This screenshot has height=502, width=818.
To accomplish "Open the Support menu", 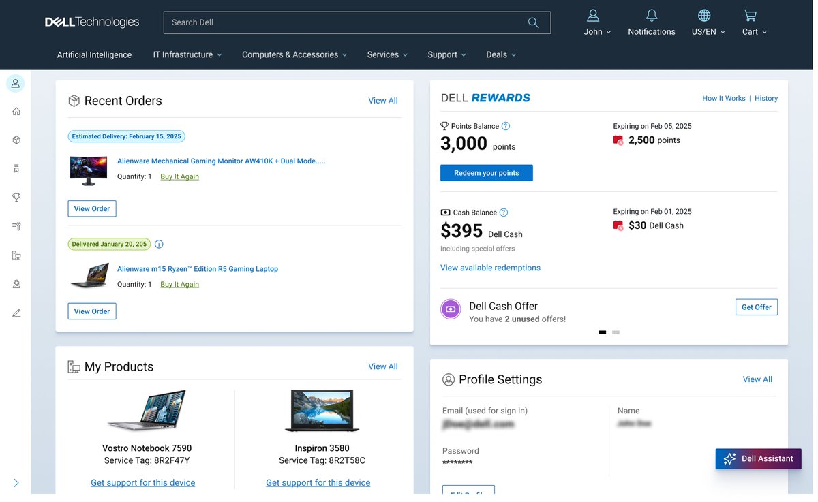I will tap(447, 54).
